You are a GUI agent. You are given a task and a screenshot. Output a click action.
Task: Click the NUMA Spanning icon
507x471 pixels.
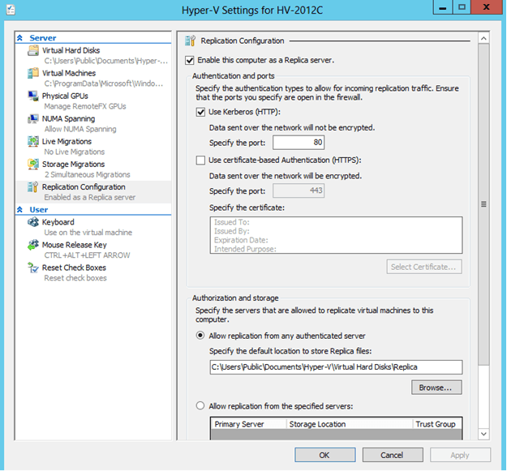[x=33, y=119]
